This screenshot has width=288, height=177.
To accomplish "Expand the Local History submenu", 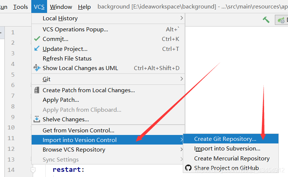I will [x=181, y=18].
